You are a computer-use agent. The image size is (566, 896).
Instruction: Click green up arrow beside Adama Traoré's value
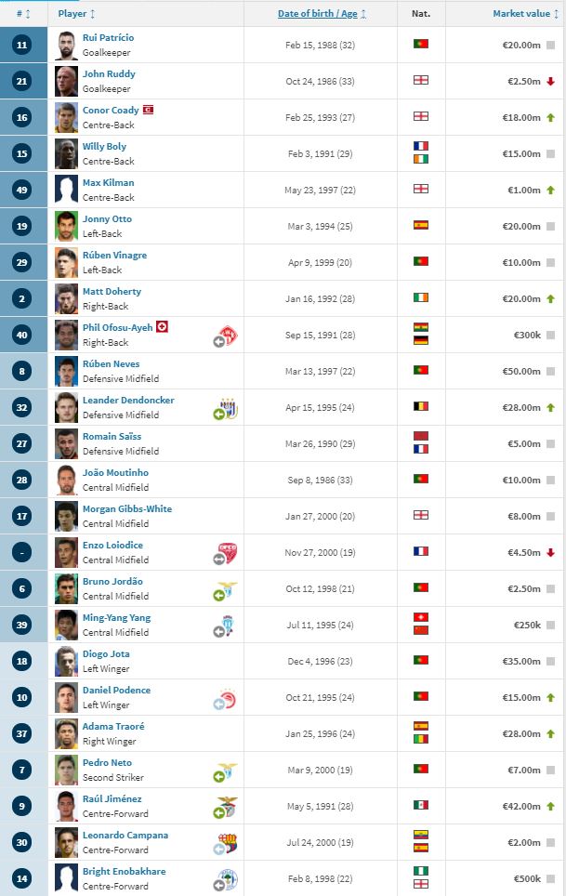click(x=551, y=734)
